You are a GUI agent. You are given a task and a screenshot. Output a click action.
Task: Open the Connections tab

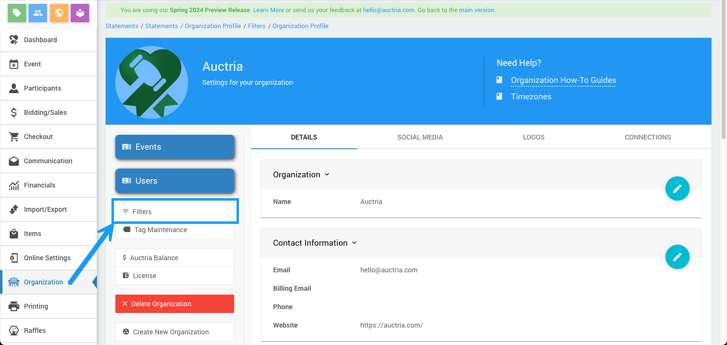[x=648, y=137]
